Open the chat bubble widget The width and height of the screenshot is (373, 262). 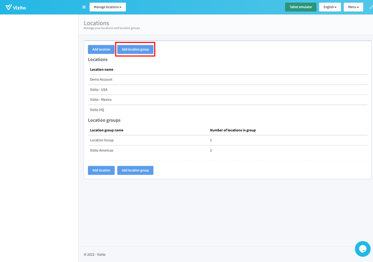pyautogui.click(x=363, y=249)
